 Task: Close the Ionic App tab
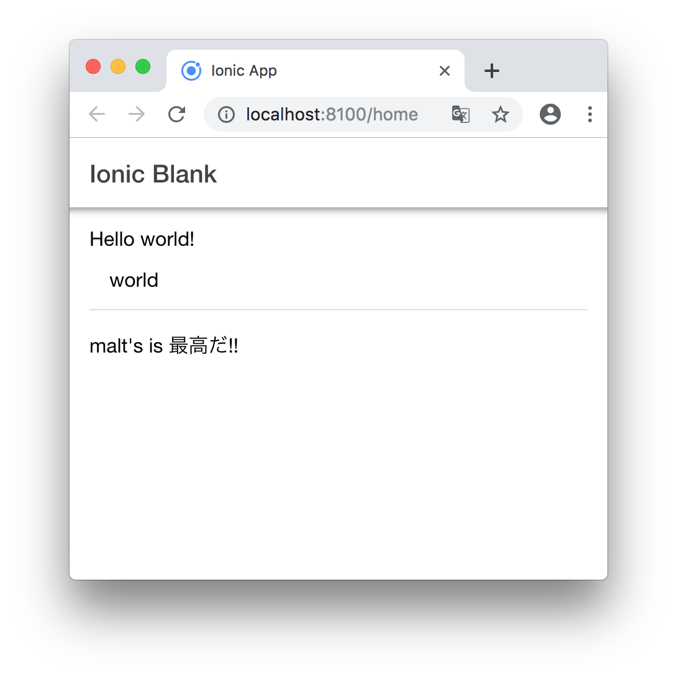pyautogui.click(x=445, y=71)
